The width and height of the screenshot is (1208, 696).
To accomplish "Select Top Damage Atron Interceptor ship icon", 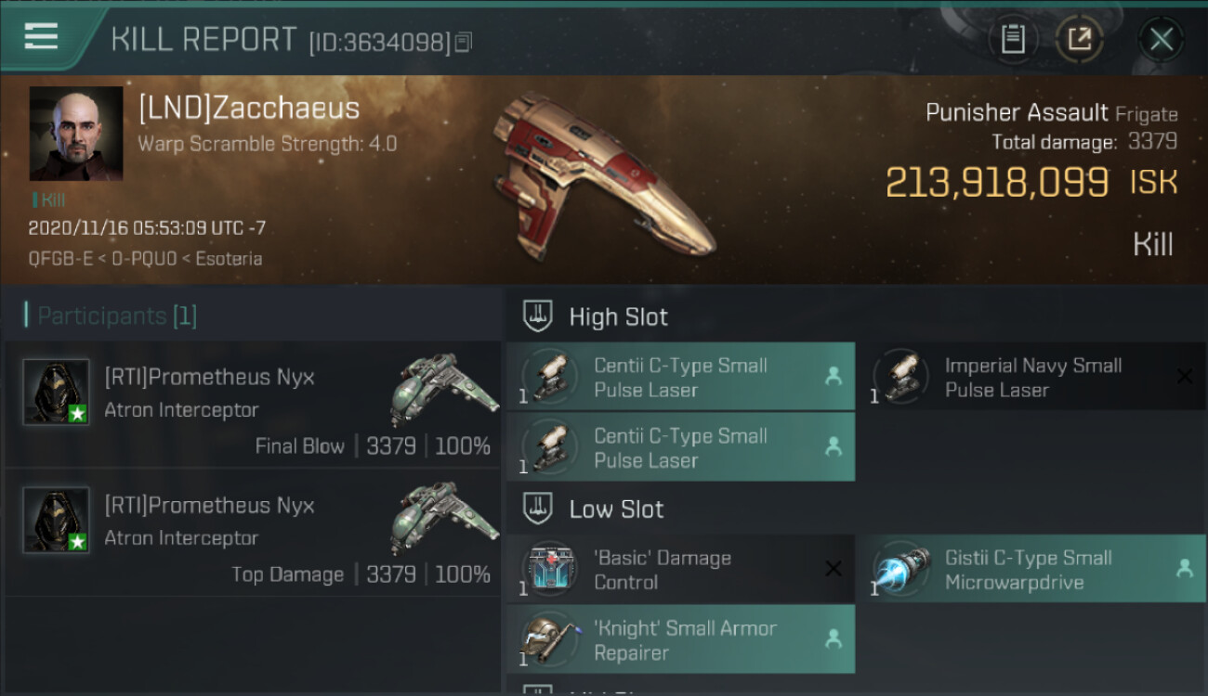I will coord(438,517).
